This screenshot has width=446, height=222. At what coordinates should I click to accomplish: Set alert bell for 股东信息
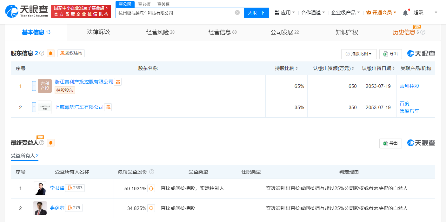tap(51, 53)
